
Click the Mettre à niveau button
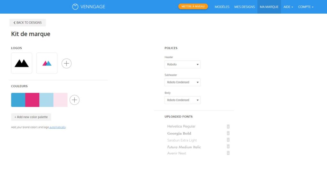click(193, 6)
